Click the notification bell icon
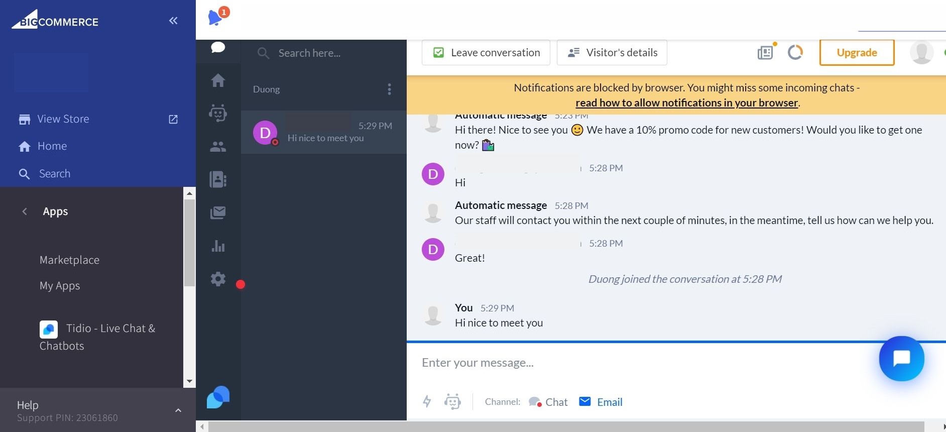 click(215, 18)
